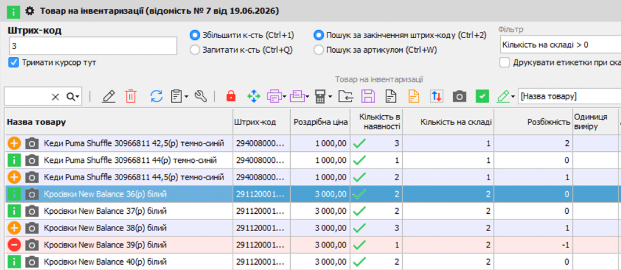This screenshot has height=270, width=621.
Task: Click the camera icon in the toolbar
Action: point(460,96)
